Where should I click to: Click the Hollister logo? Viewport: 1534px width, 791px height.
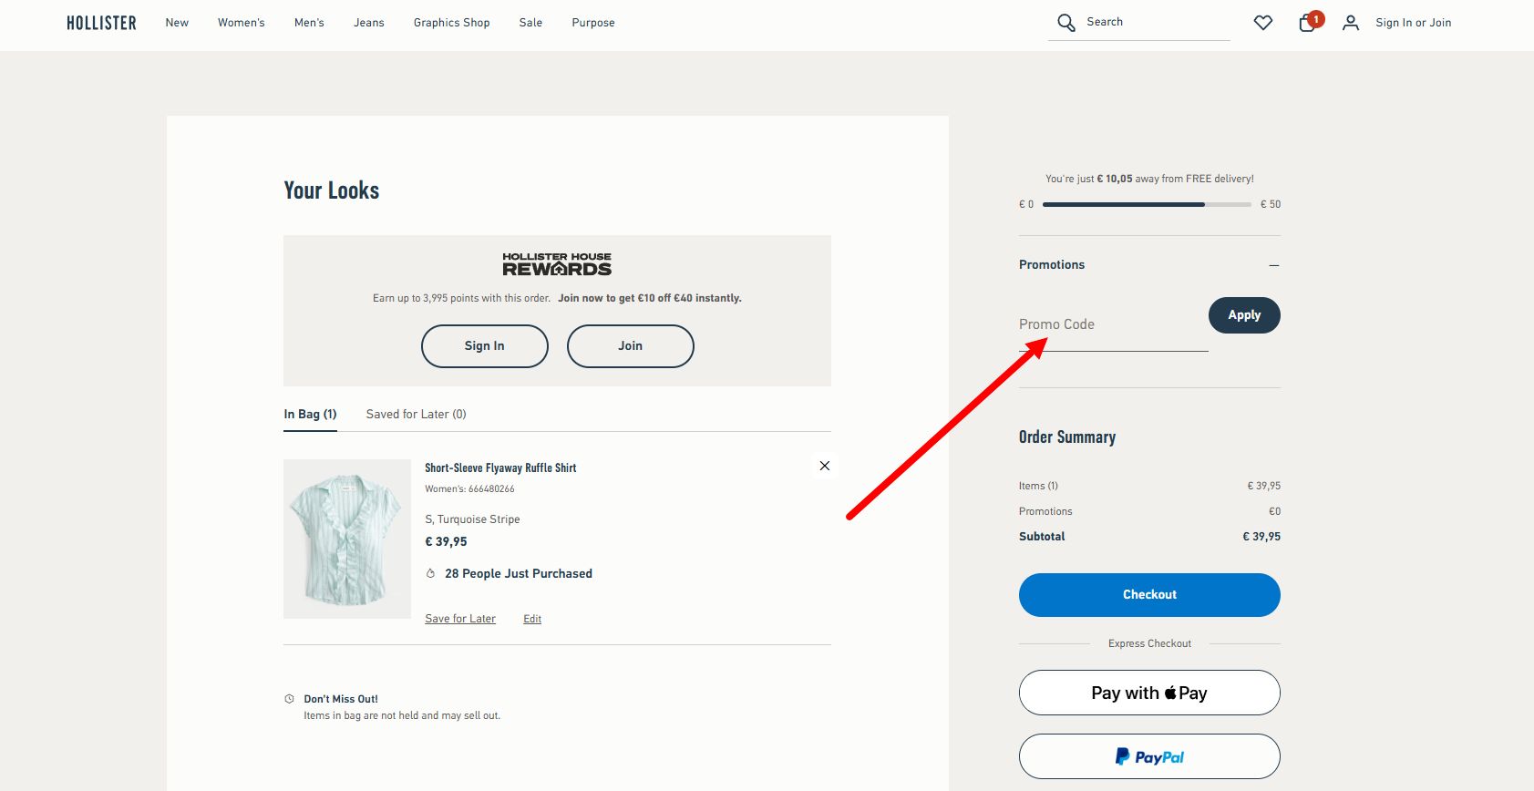click(x=101, y=23)
